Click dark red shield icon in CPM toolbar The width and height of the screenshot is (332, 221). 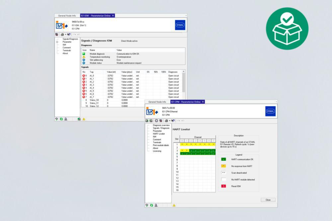point(161,121)
